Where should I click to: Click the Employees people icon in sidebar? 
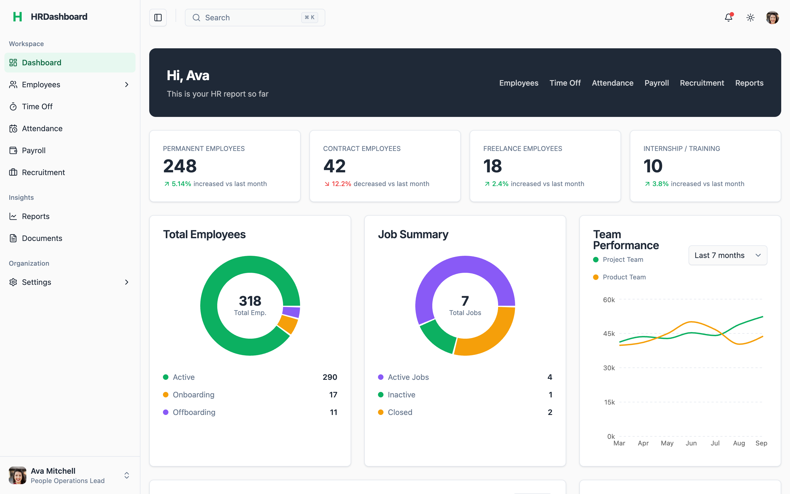13,85
